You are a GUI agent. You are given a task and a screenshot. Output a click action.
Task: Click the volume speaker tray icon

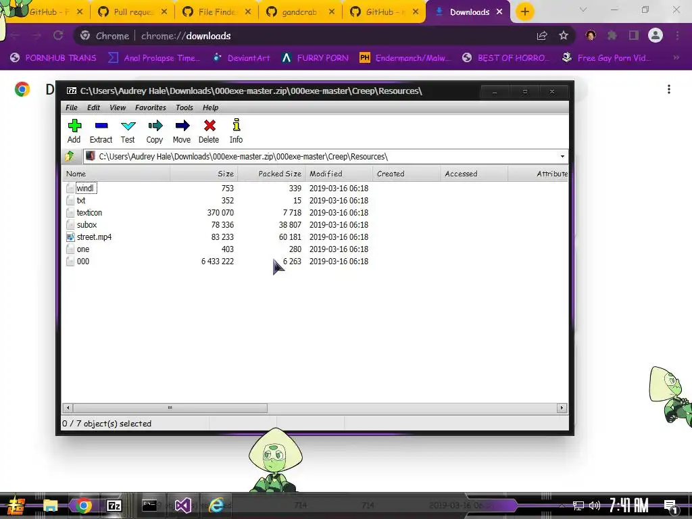(x=595, y=505)
